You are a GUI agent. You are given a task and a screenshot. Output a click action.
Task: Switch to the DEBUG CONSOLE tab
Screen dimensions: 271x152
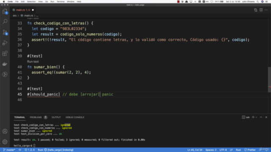point(75,117)
